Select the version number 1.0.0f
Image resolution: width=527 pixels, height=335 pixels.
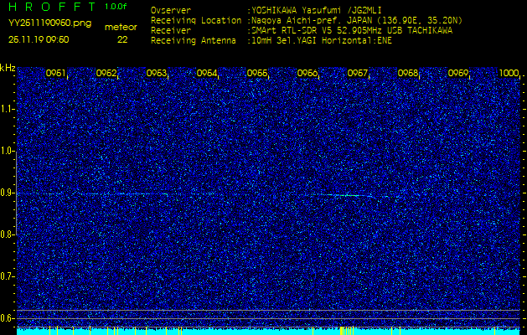pyautogui.click(x=116, y=7)
